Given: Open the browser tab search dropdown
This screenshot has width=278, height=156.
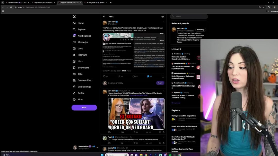Looking at the screenshot, I should tap(3, 3).
